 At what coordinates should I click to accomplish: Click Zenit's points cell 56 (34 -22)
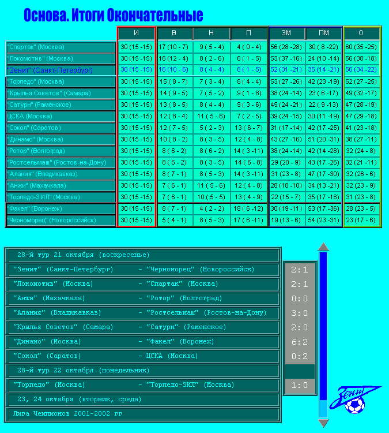click(x=361, y=70)
